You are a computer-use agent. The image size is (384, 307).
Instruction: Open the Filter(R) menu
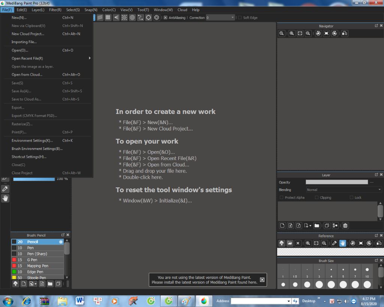click(x=55, y=10)
